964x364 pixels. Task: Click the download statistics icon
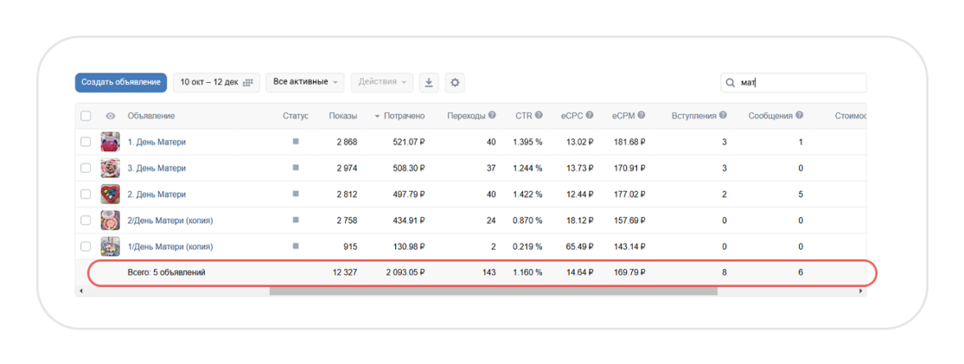[x=429, y=83]
